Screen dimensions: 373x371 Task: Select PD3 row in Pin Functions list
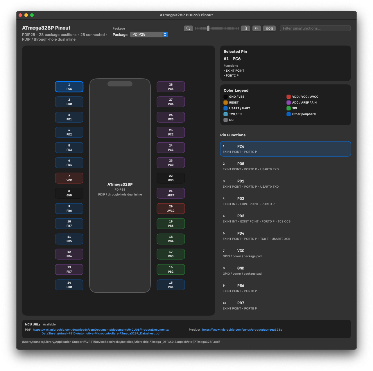285,218
